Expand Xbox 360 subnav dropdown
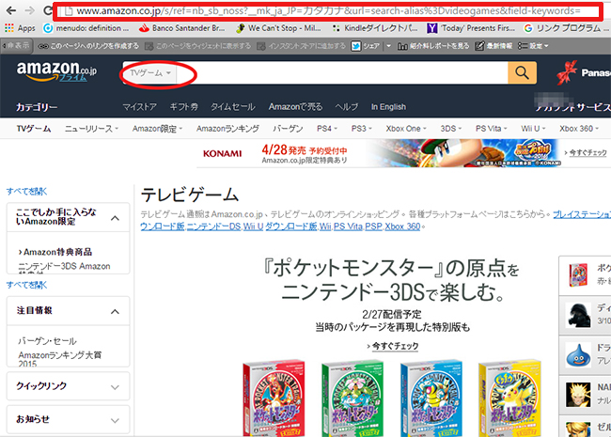 (x=579, y=129)
